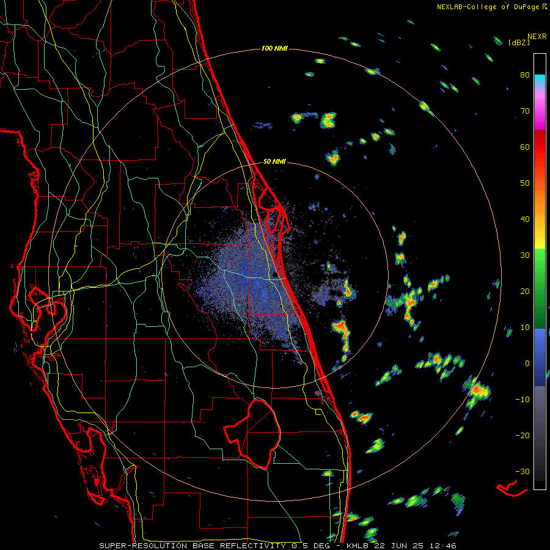
Task: Click the 40 value on the dBZ scale
Action: (525, 219)
